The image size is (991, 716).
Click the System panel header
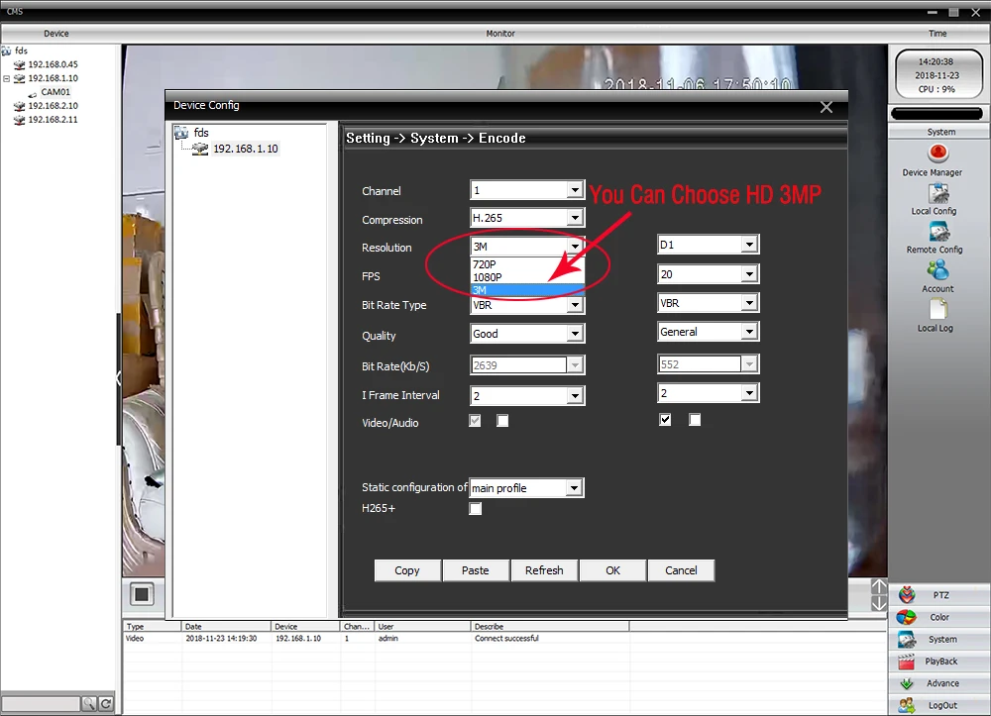tap(939, 132)
